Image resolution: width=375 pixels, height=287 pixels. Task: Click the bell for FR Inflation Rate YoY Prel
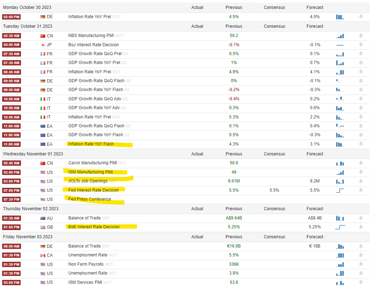tap(361, 72)
